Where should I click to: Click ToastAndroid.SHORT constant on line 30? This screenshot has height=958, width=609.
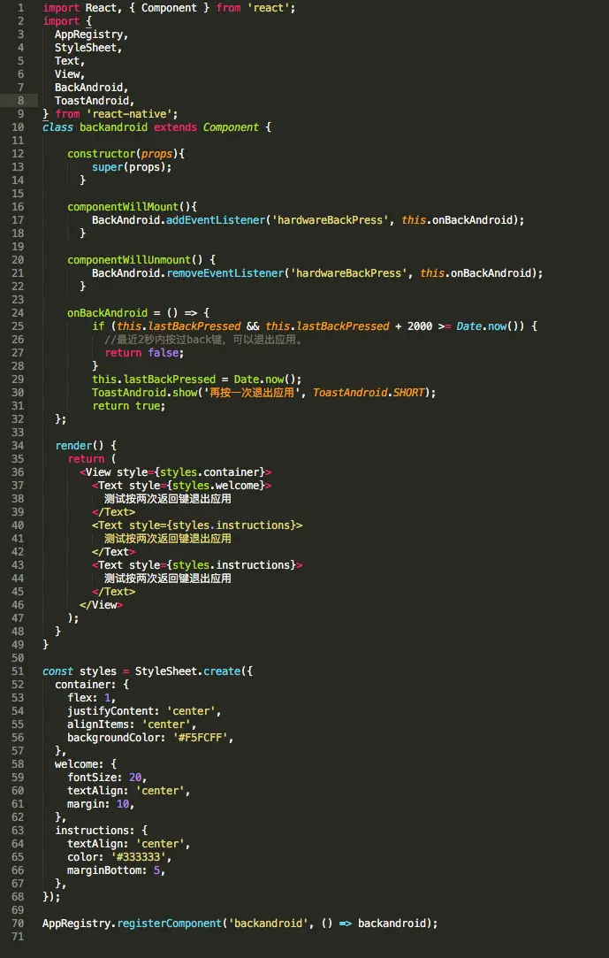click(x=369, y=392)
